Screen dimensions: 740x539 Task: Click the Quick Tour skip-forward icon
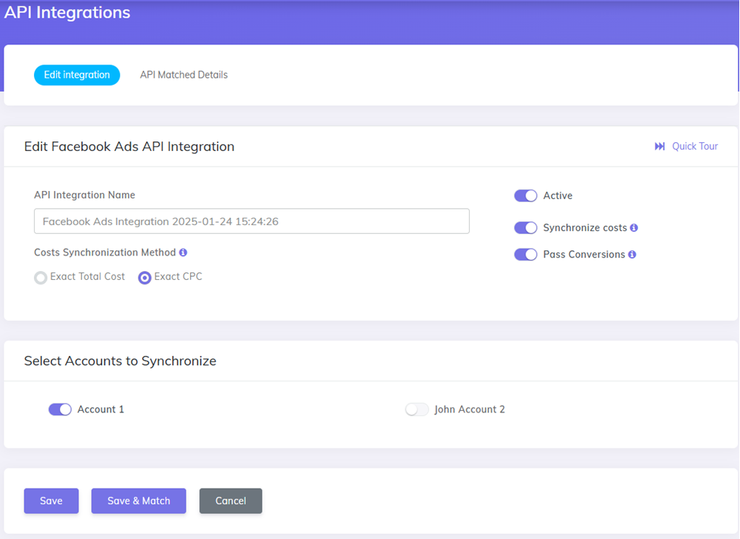tap(660, 147)
